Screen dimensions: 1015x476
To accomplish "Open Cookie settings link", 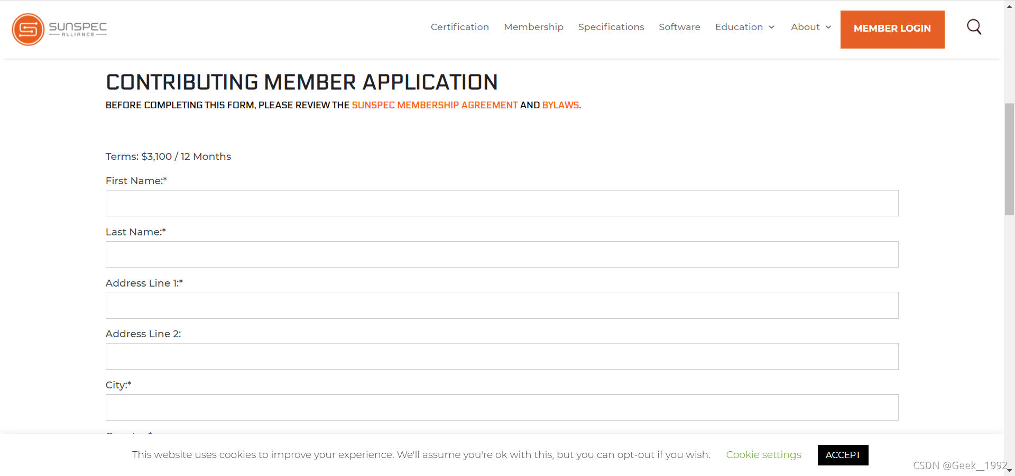I will click(763, 455).
